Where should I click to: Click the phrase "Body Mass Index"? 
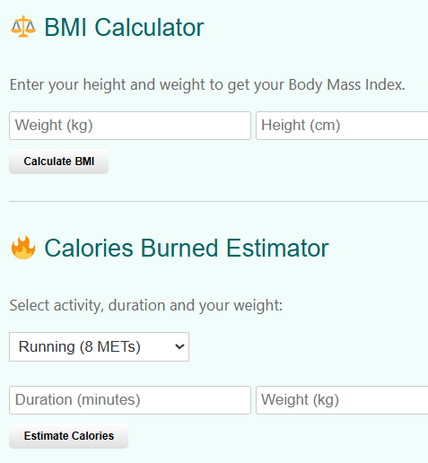[346, 85]
